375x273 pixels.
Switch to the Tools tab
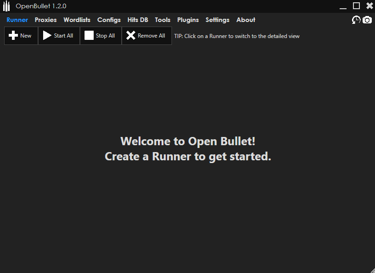coord(162,20)
